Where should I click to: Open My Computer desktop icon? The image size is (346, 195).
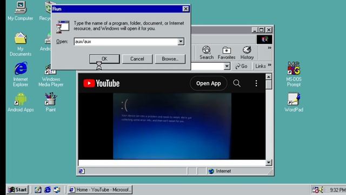(21, 11)
